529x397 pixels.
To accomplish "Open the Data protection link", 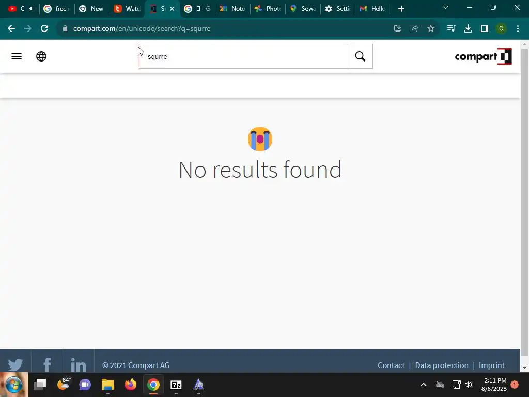I will click(442, 365).
